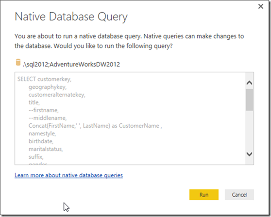
Task: Click the .\sql2012;AdventureWorksDW2012 source text
Action: coord(71,65)
